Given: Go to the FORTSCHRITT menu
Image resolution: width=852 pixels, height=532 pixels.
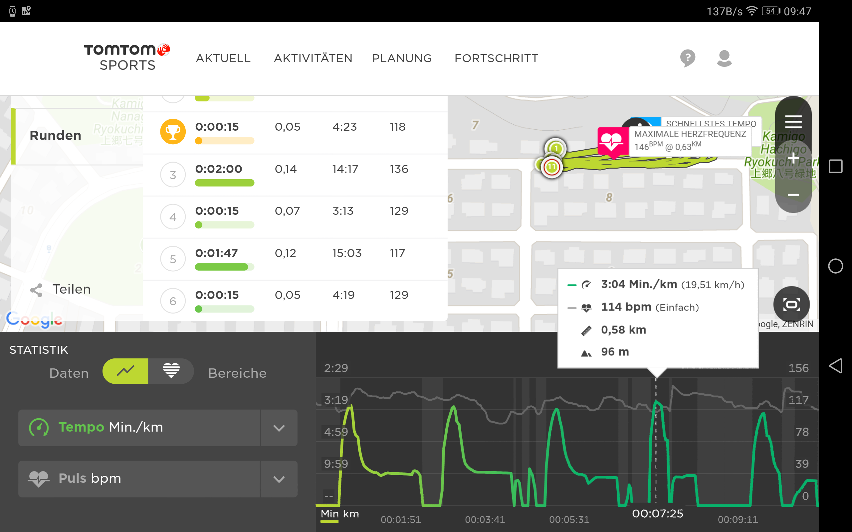Looking at the screenshot, I should (x=496, y=59).
